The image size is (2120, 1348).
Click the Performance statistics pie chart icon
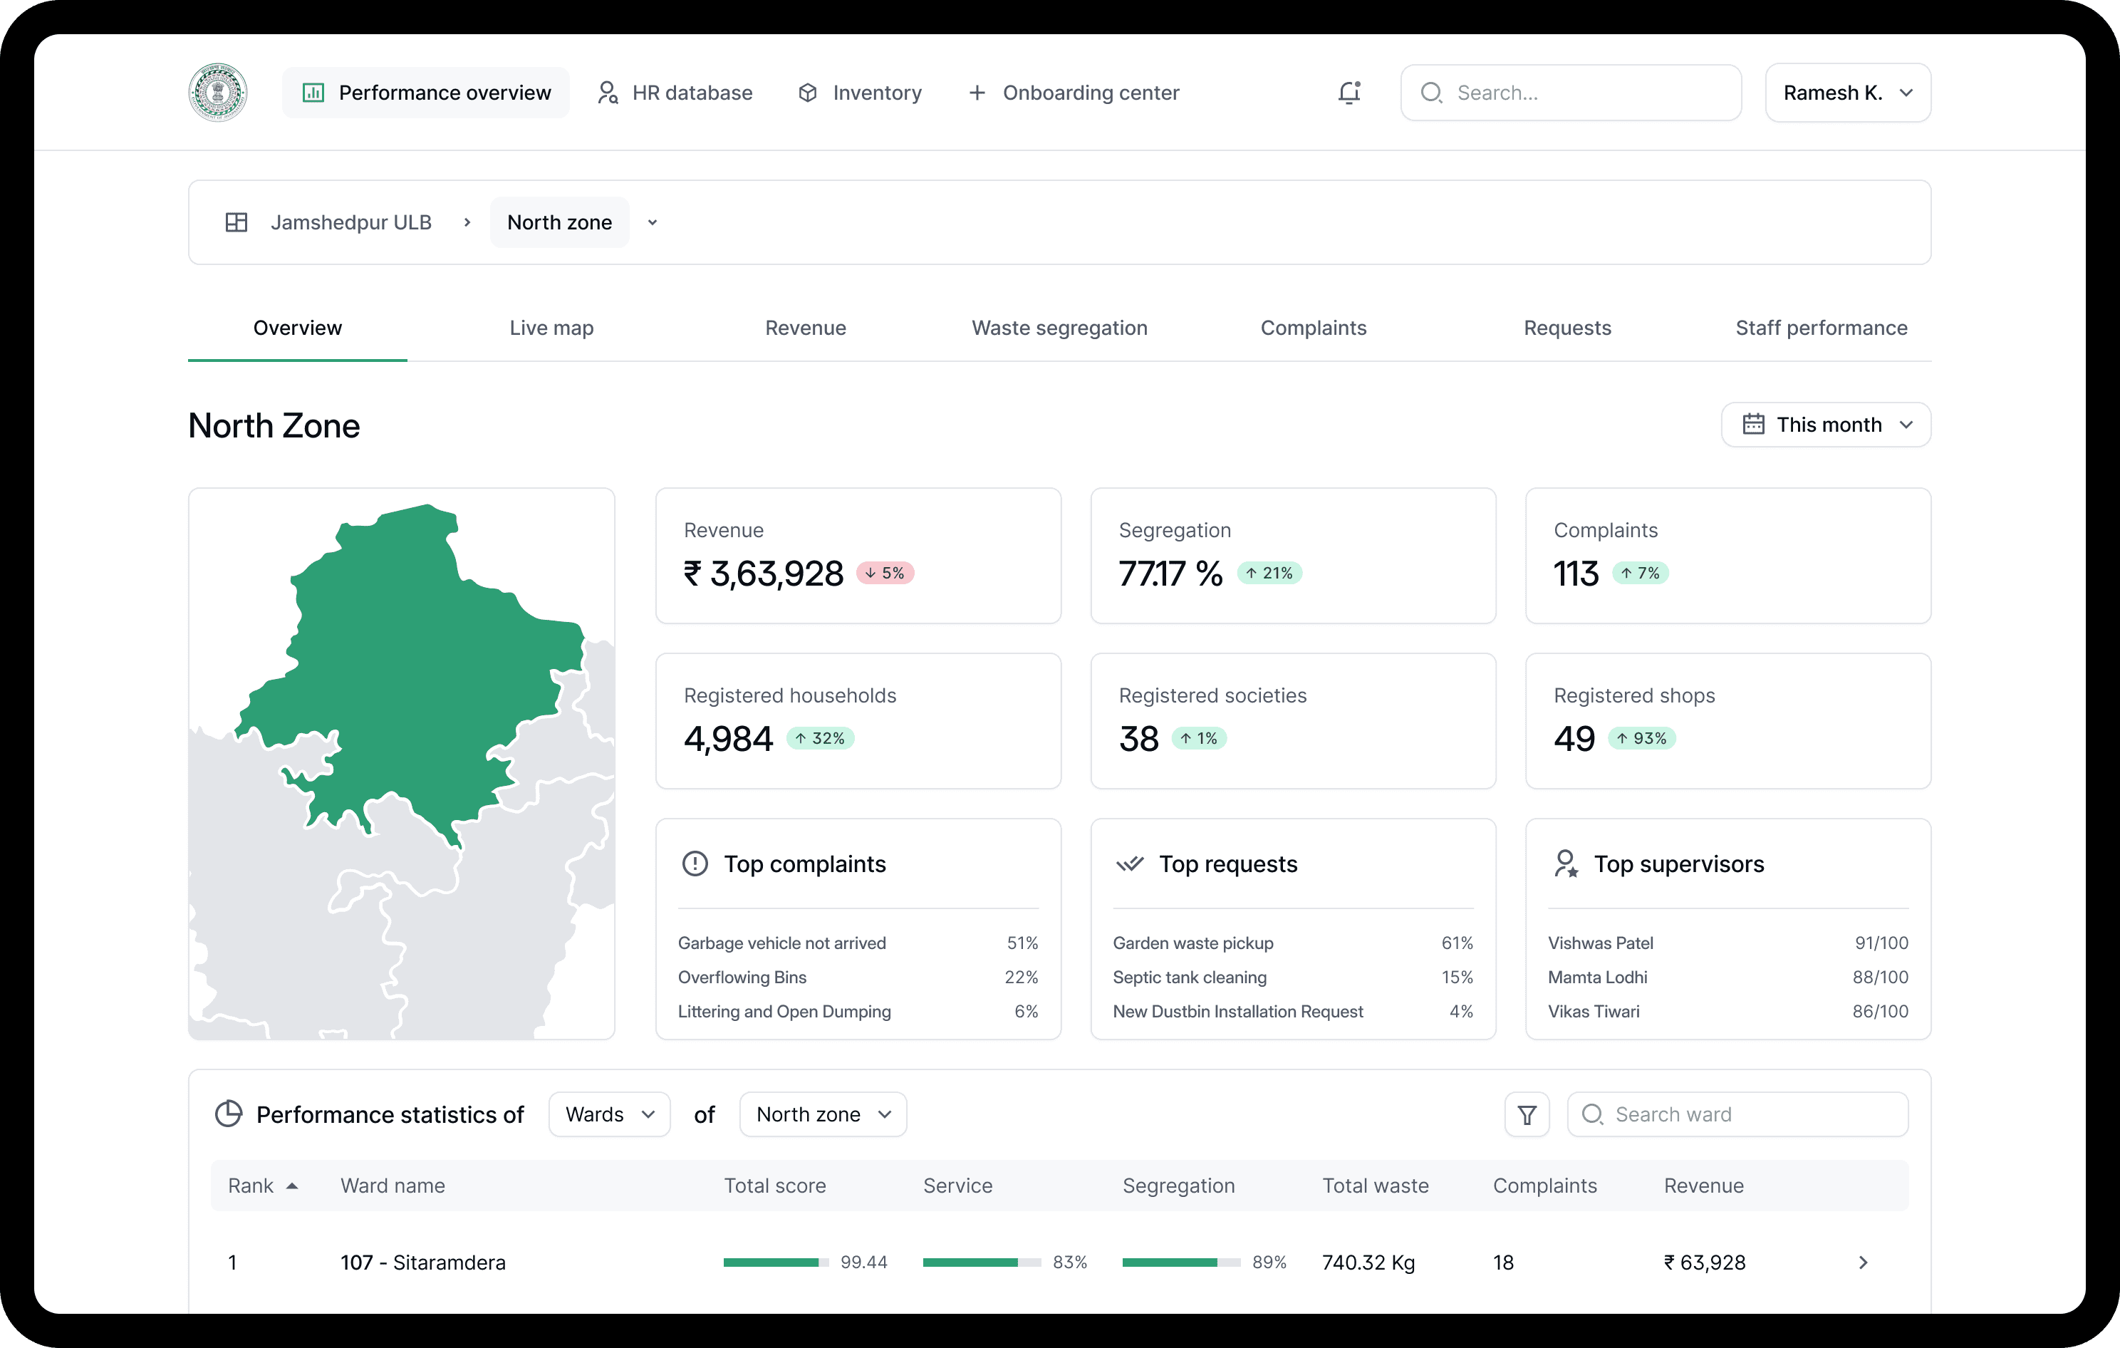tap(229, 1114)
